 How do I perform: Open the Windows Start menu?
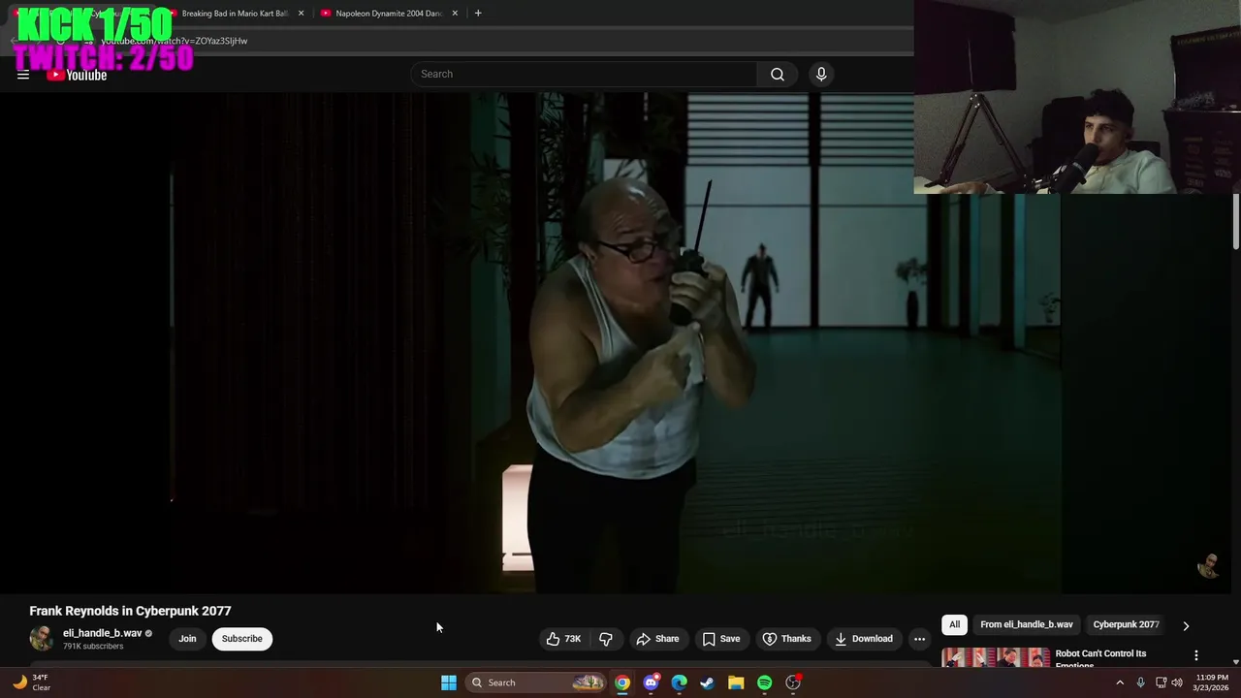coord(449,682)
